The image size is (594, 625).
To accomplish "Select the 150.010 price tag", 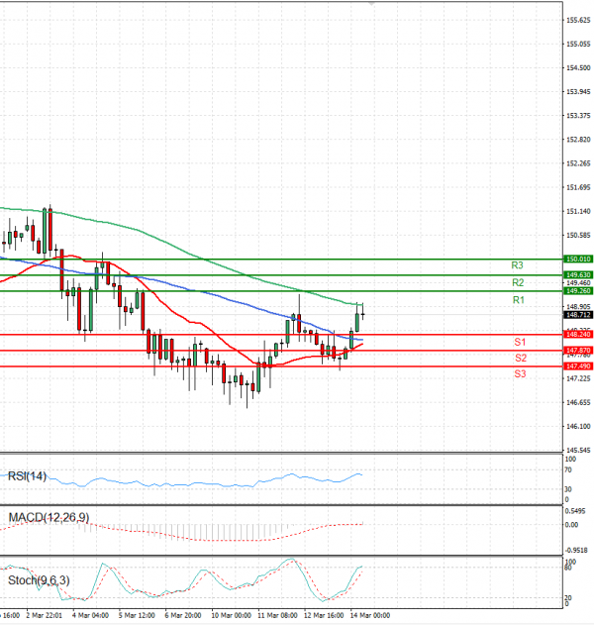I will [578, 260].
